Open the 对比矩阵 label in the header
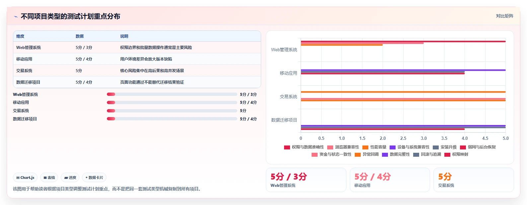The height and width of the screenshot is (205, 527). tap(504, 16)
